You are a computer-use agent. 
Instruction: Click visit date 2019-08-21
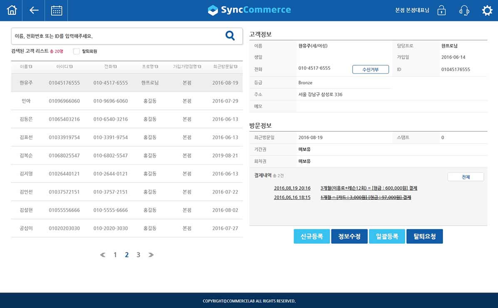(x=225, y=155)
